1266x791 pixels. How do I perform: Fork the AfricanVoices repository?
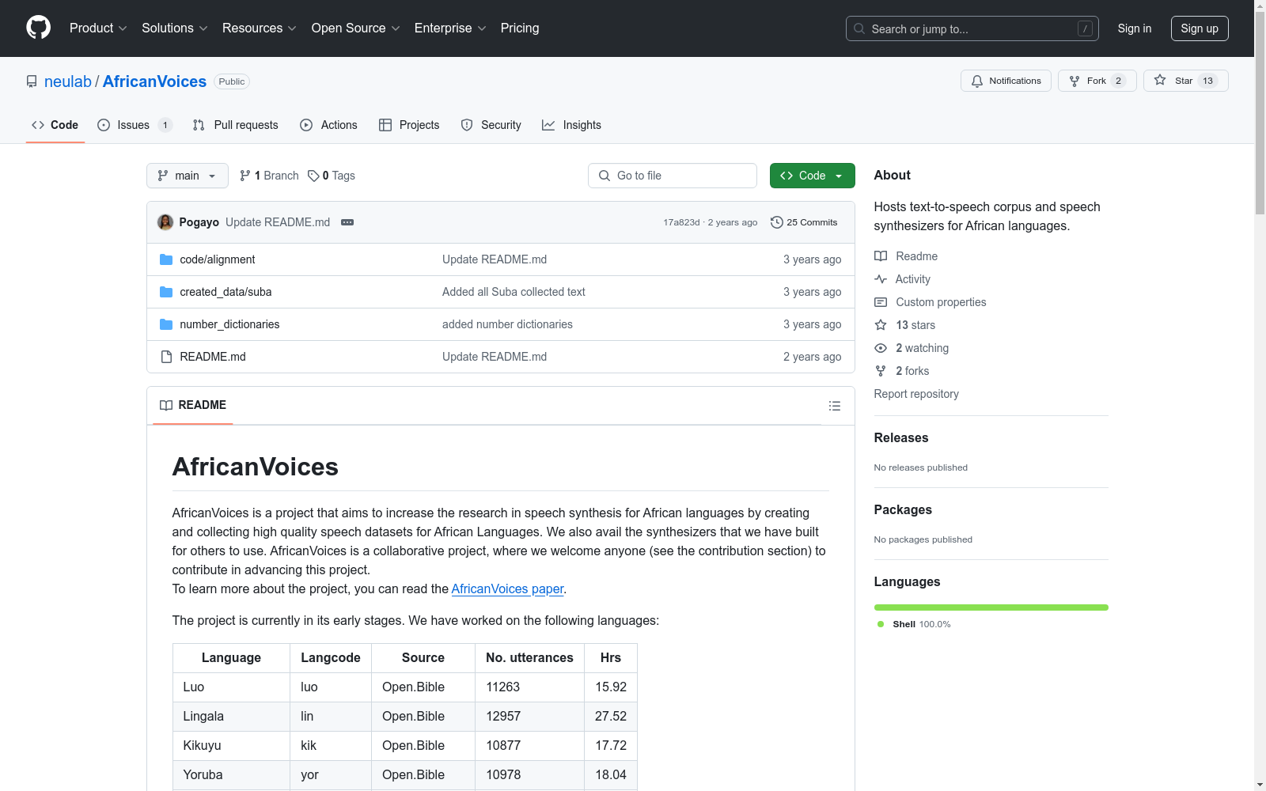[1097, 81]
